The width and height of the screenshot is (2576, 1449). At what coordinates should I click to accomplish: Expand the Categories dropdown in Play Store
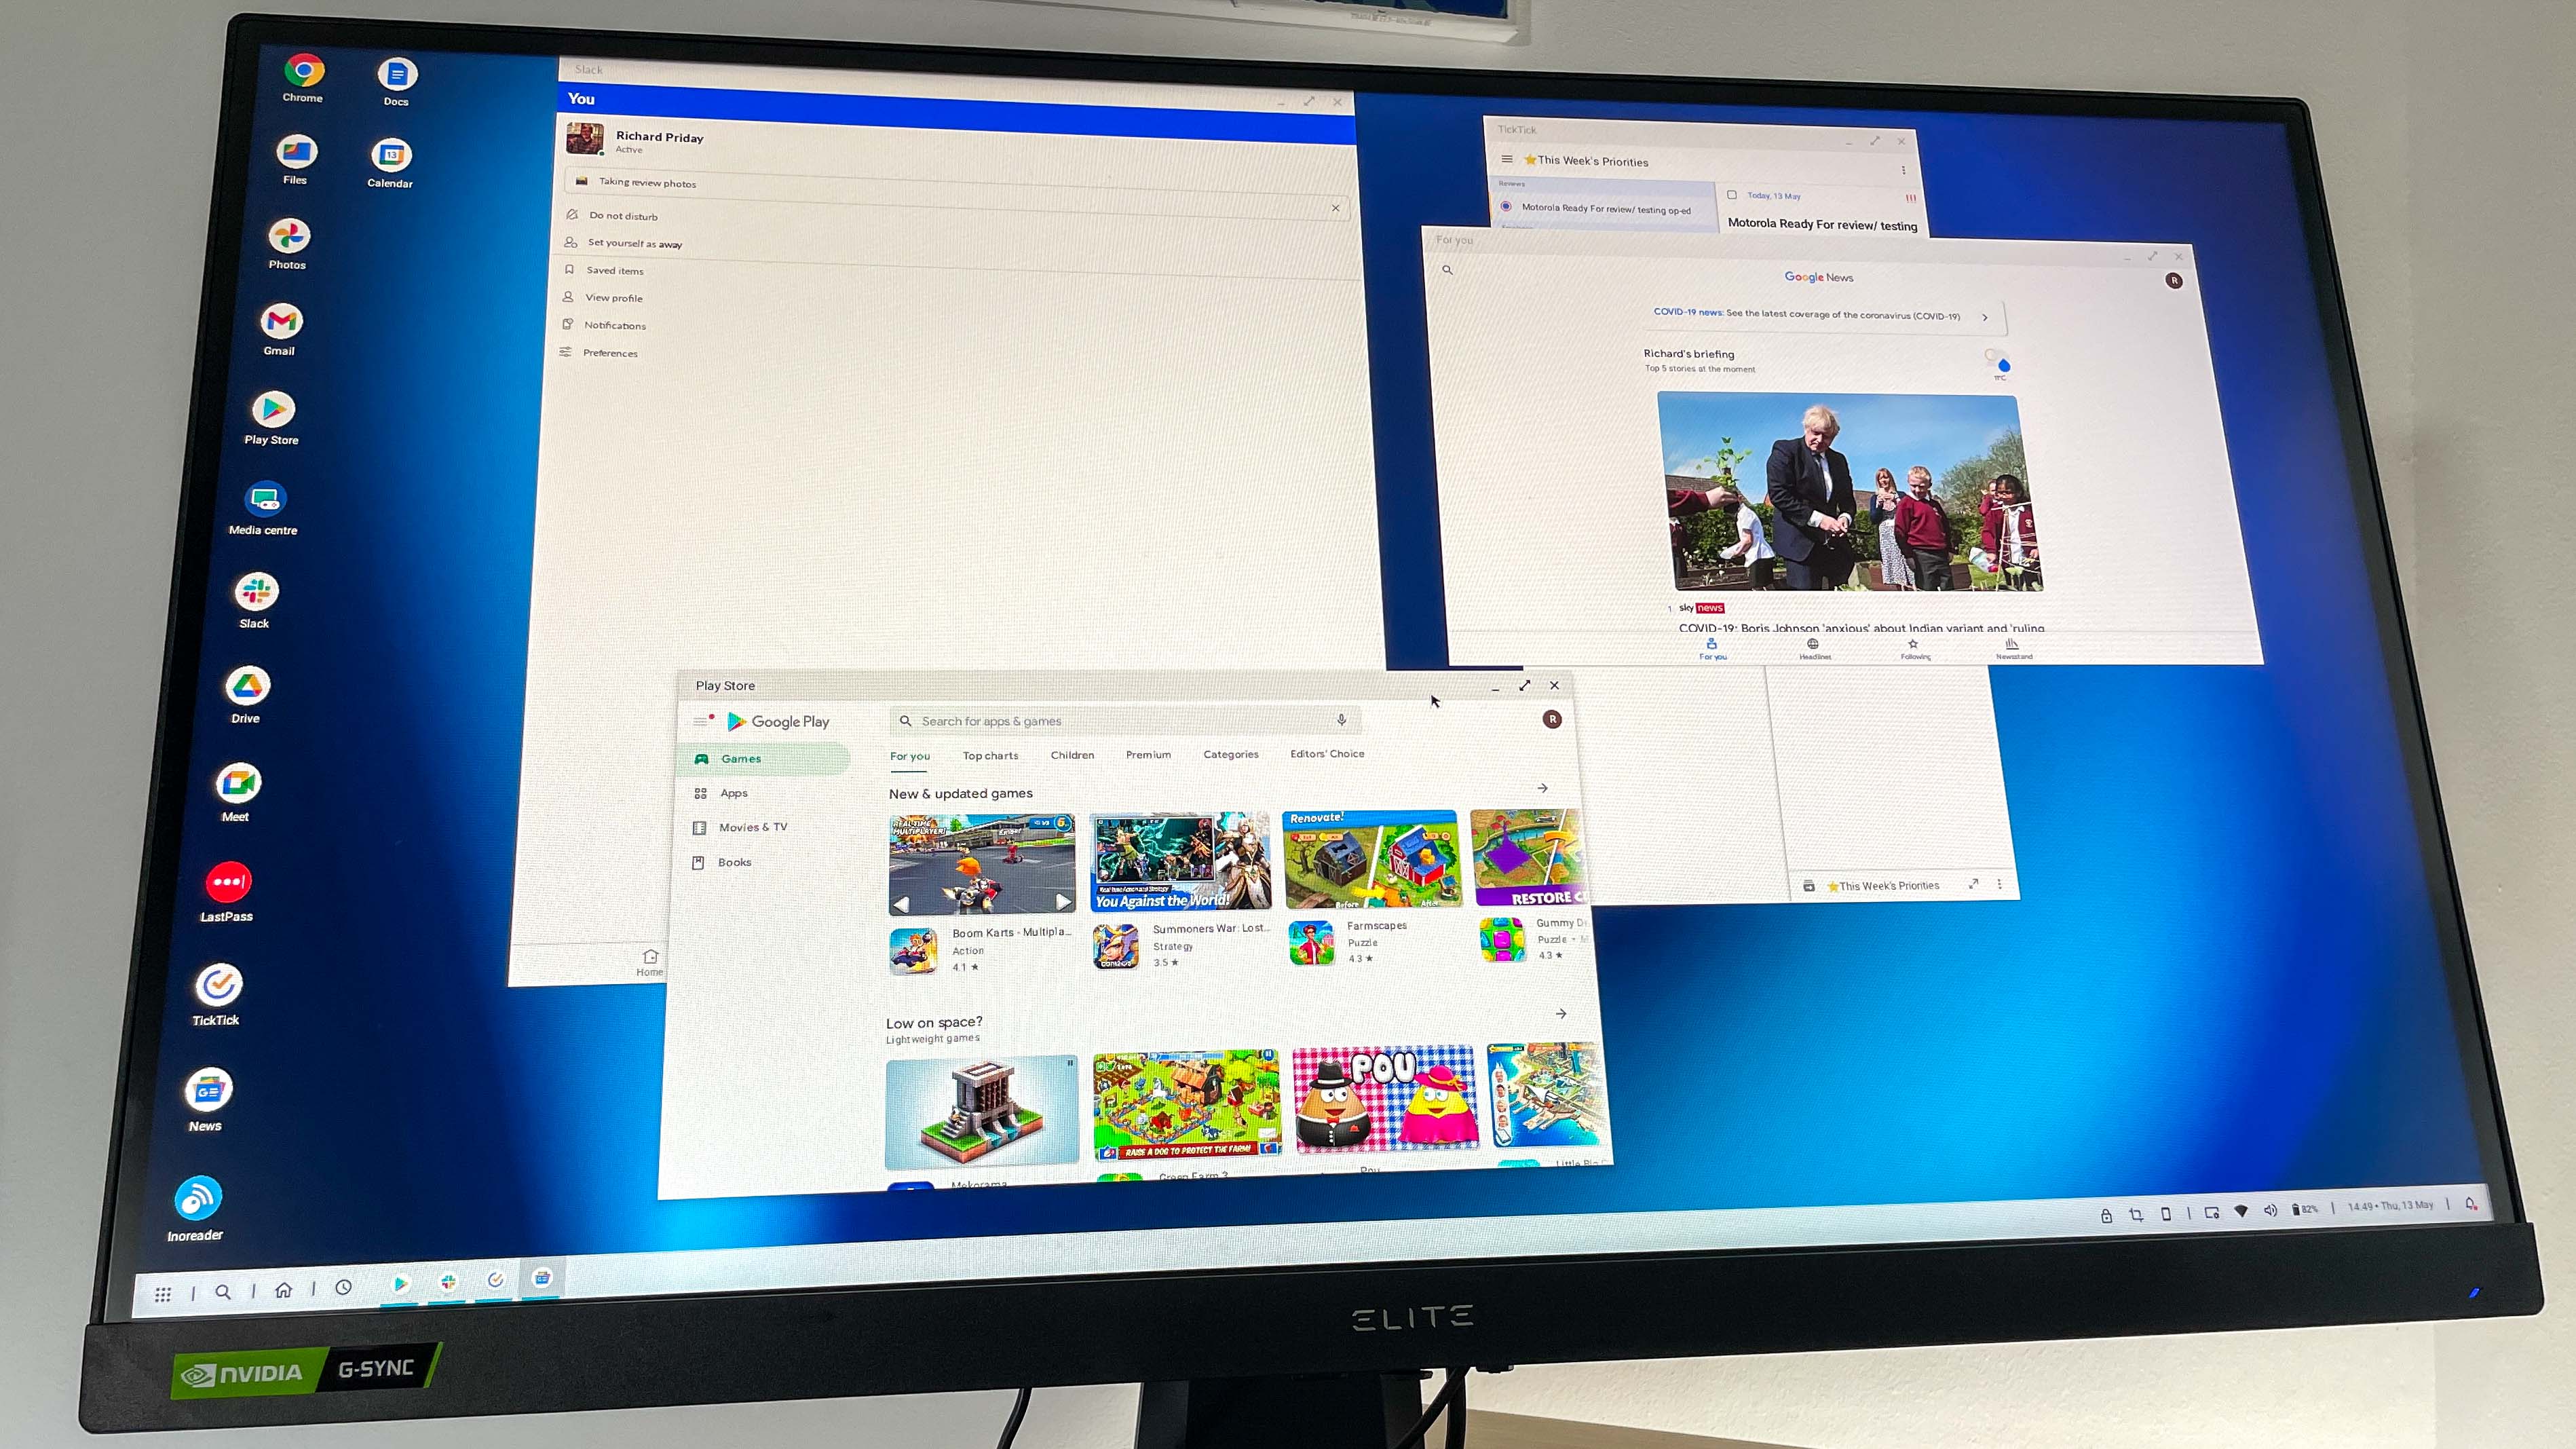[1230, 754]
